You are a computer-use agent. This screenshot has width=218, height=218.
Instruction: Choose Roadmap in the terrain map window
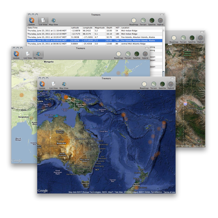click(x=119, y=55)
